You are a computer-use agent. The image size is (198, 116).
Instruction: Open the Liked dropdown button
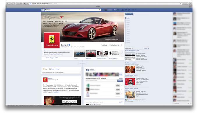coord(105,45)
